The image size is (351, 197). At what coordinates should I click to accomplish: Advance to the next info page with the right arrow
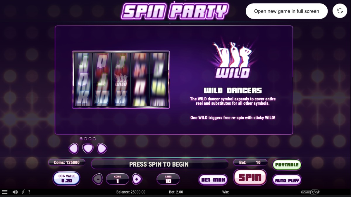coord(102,149)
